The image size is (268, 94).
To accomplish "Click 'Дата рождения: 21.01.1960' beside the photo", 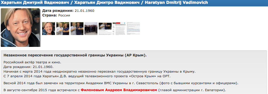I will coord(68,11).
